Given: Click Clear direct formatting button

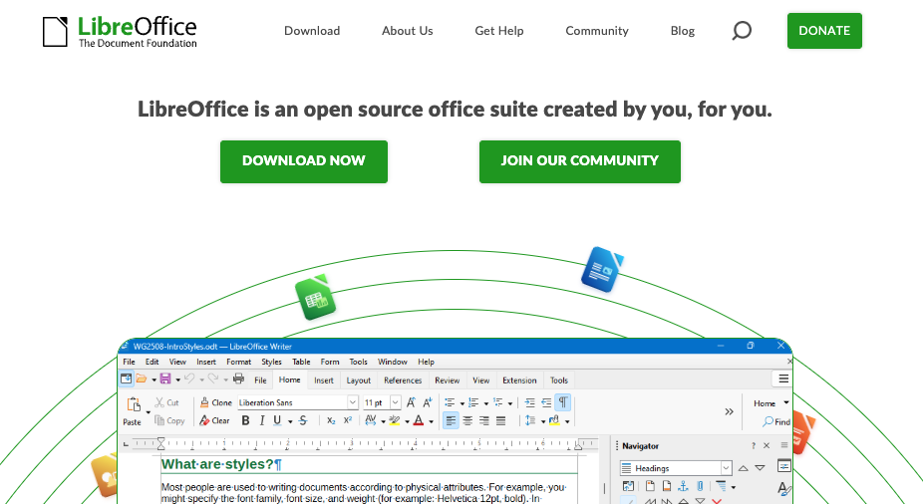Looking at the screenshot, I should pos(214,420).
